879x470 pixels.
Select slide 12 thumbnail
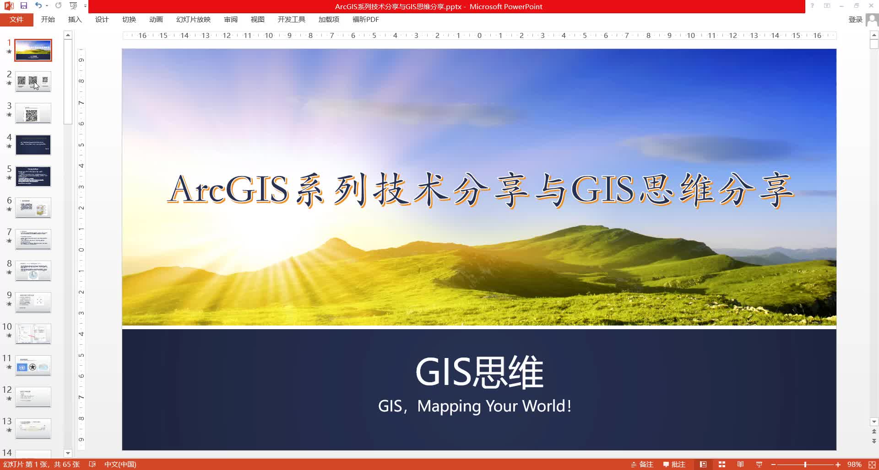(33, 397)
